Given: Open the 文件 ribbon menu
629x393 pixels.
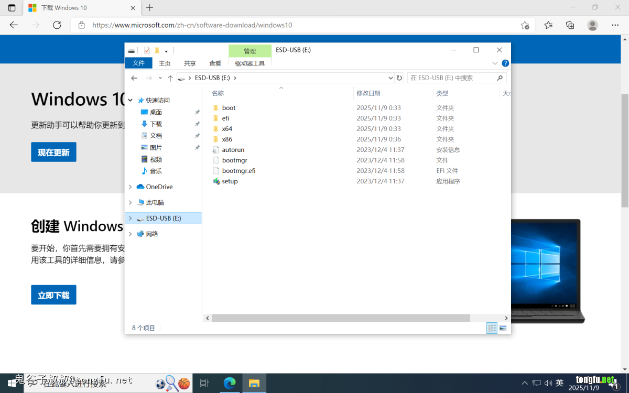Looking at the screenshot, I should 138,63.
